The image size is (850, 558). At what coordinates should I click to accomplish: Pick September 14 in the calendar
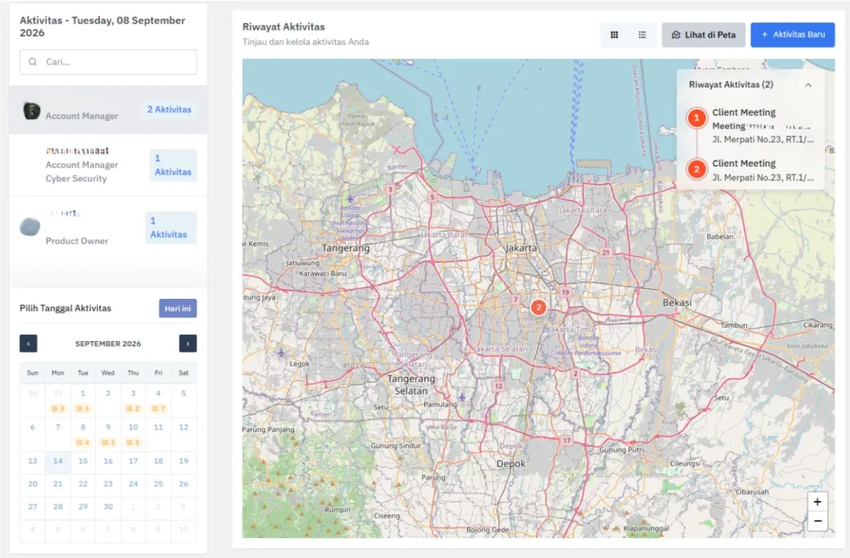point(58,461)
